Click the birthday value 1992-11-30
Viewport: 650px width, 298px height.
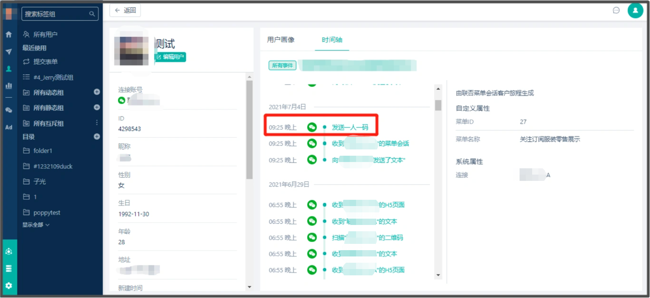[133, 214]
